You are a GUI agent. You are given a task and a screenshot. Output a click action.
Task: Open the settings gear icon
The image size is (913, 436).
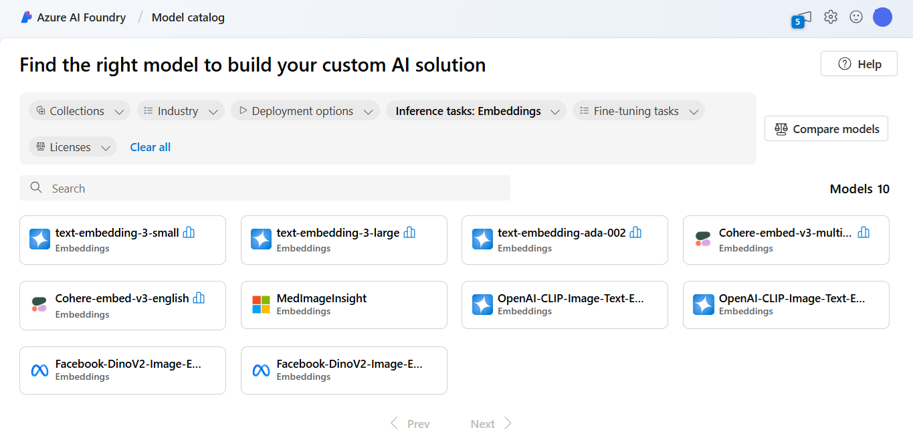(831, 17)
